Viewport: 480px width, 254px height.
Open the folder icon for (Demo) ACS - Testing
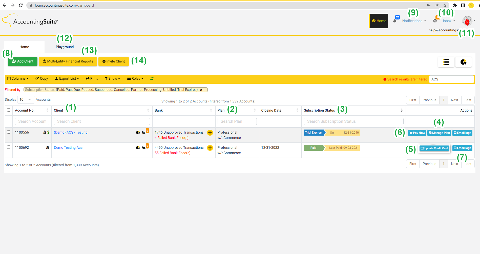coord(144,133)
